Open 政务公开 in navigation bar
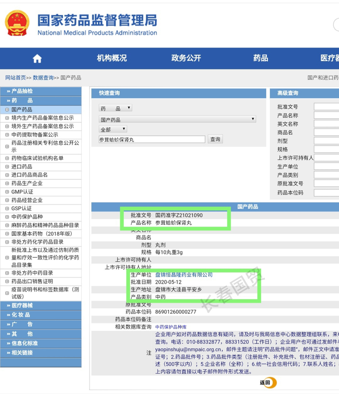 [186, 58]
